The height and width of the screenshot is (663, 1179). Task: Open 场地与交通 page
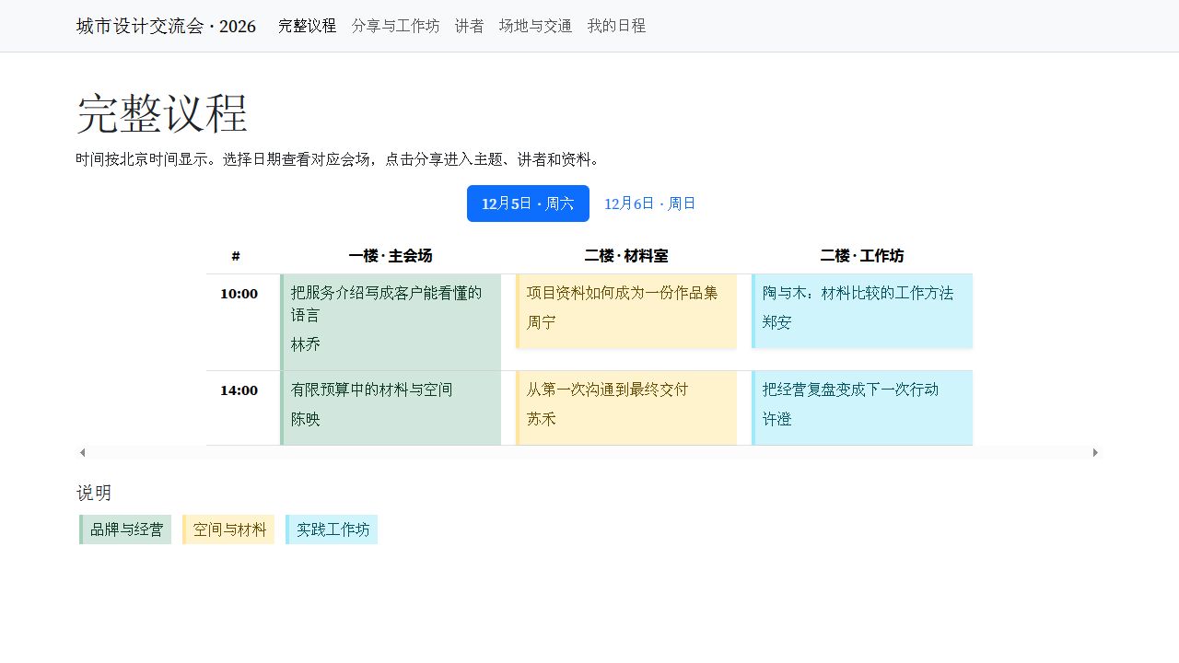pyautogui.click(x=535, y=26)
